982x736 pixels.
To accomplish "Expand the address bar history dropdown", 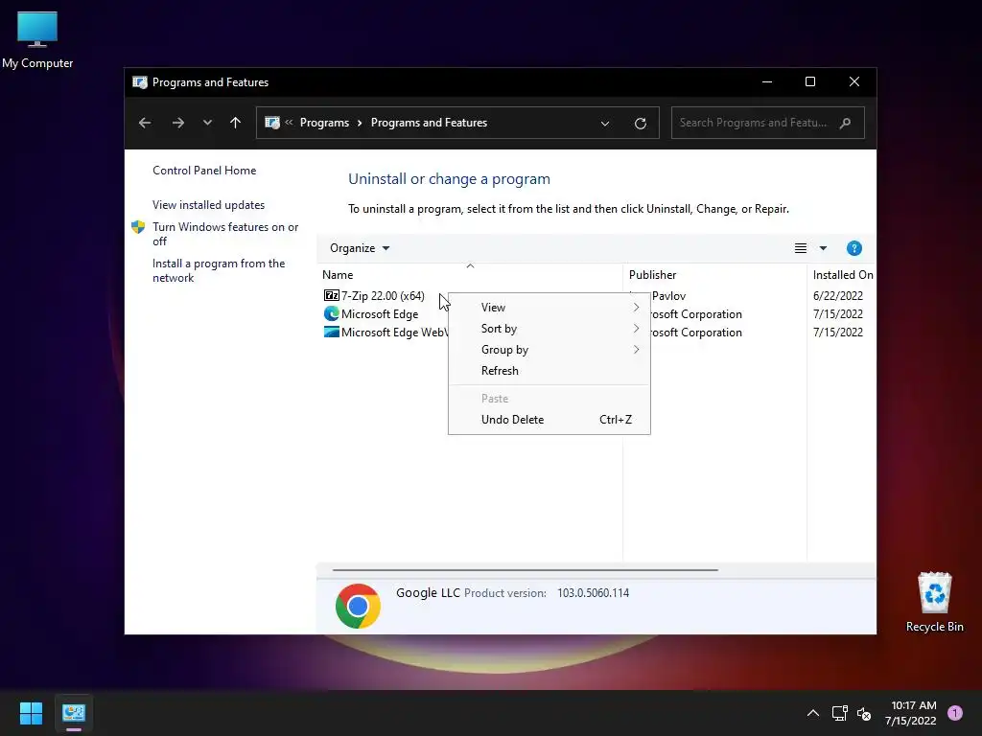I will click(x=605, y=124).
